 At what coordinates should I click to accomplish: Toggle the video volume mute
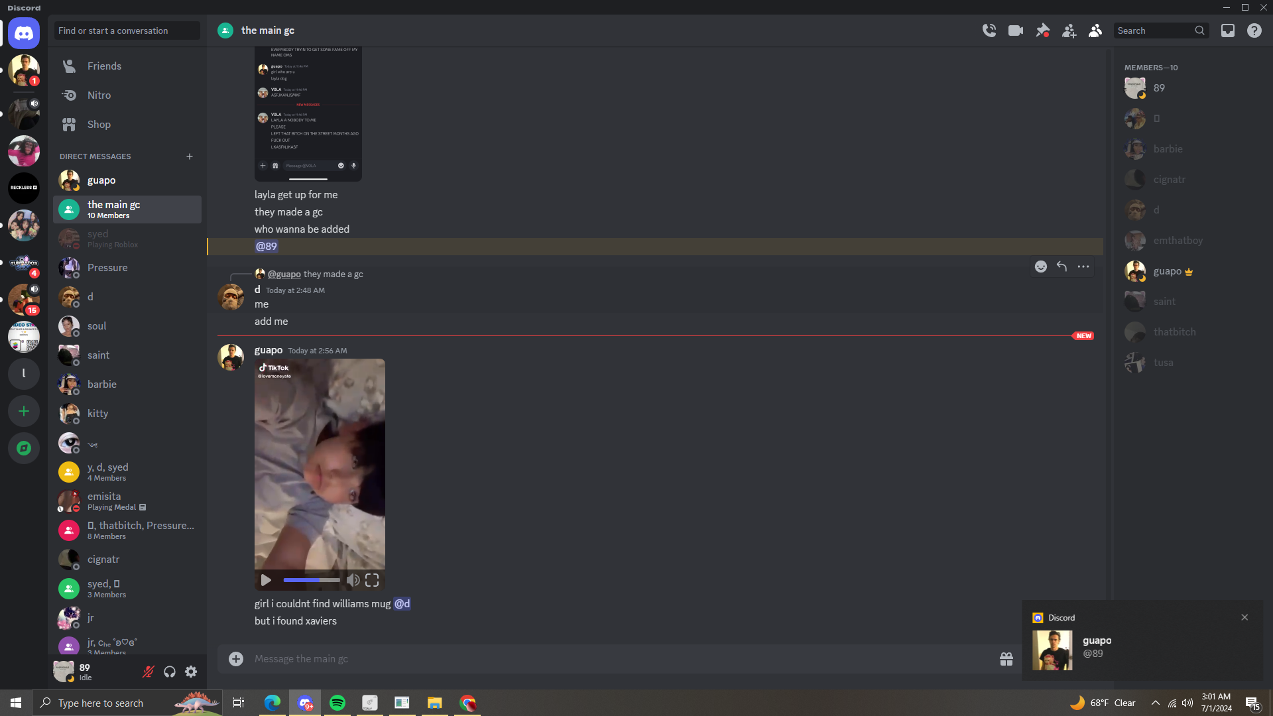tap(353, 581)
